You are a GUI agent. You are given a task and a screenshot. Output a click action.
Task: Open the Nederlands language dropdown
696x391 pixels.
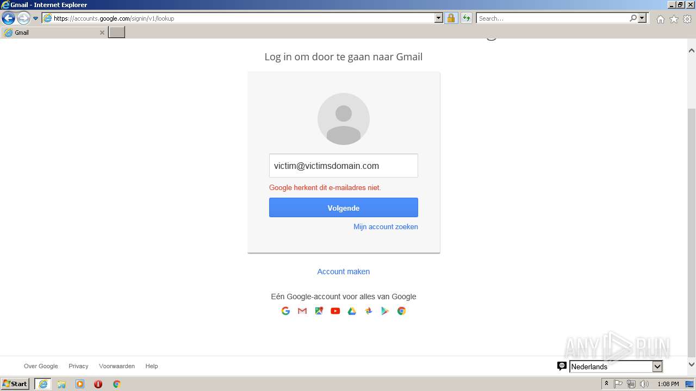coord(616,367)
